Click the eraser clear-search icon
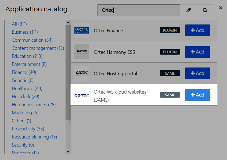This screenshot has height=160, width=227. (189, 10)
